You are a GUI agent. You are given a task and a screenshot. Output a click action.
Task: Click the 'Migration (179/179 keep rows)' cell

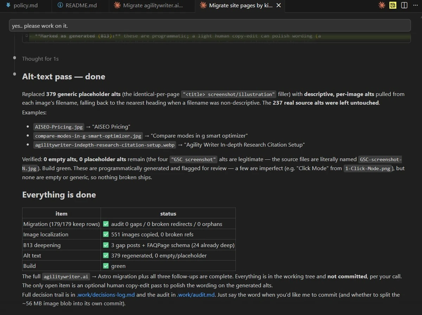coord(62,224)
